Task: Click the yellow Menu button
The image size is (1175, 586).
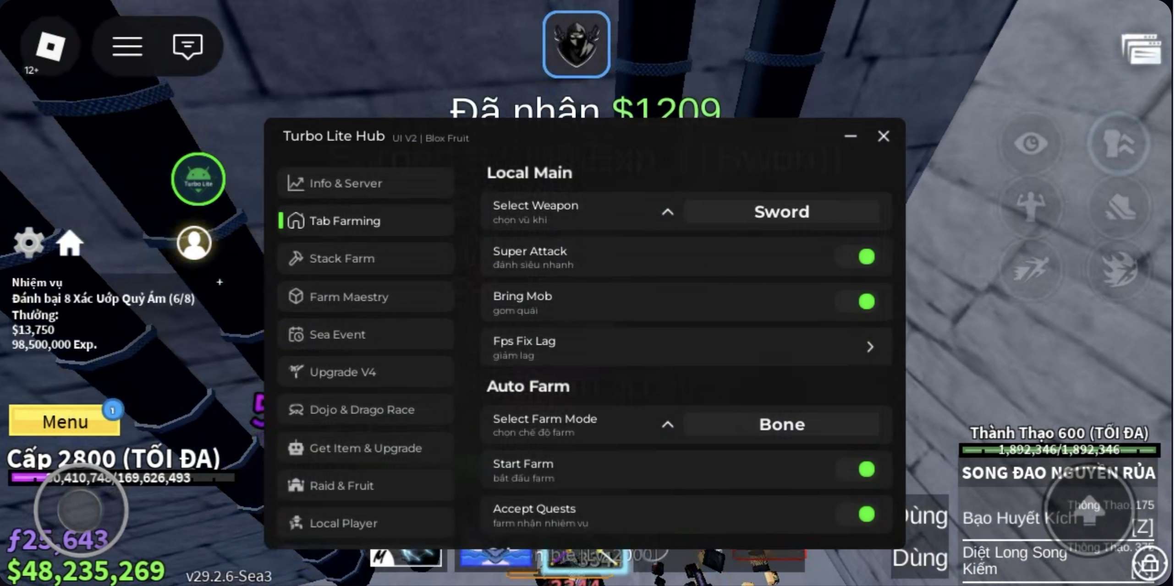Action: [64, 421]
